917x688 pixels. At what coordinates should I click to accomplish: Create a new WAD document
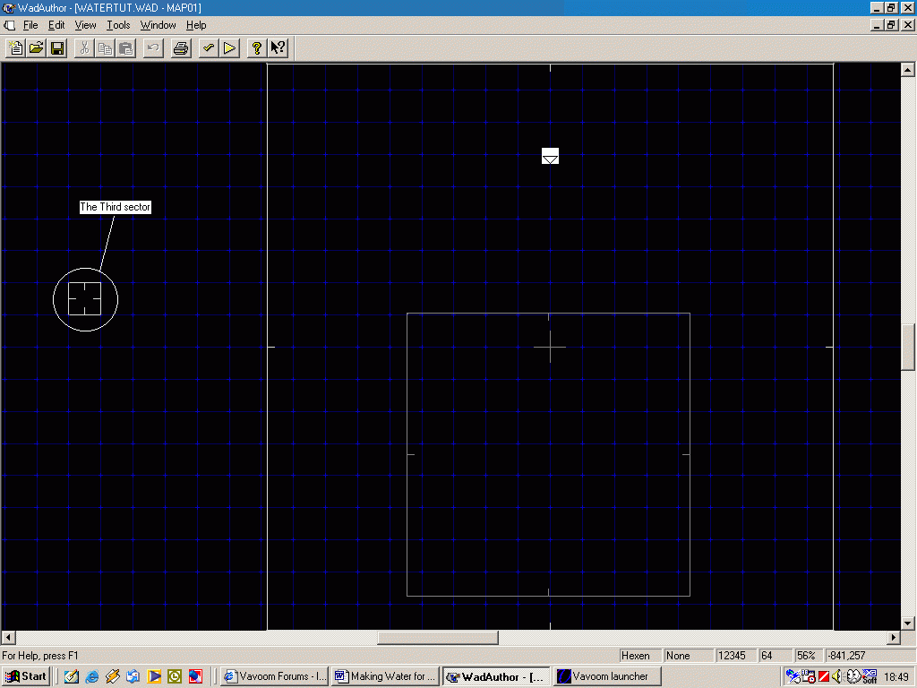tap(15, 47)
